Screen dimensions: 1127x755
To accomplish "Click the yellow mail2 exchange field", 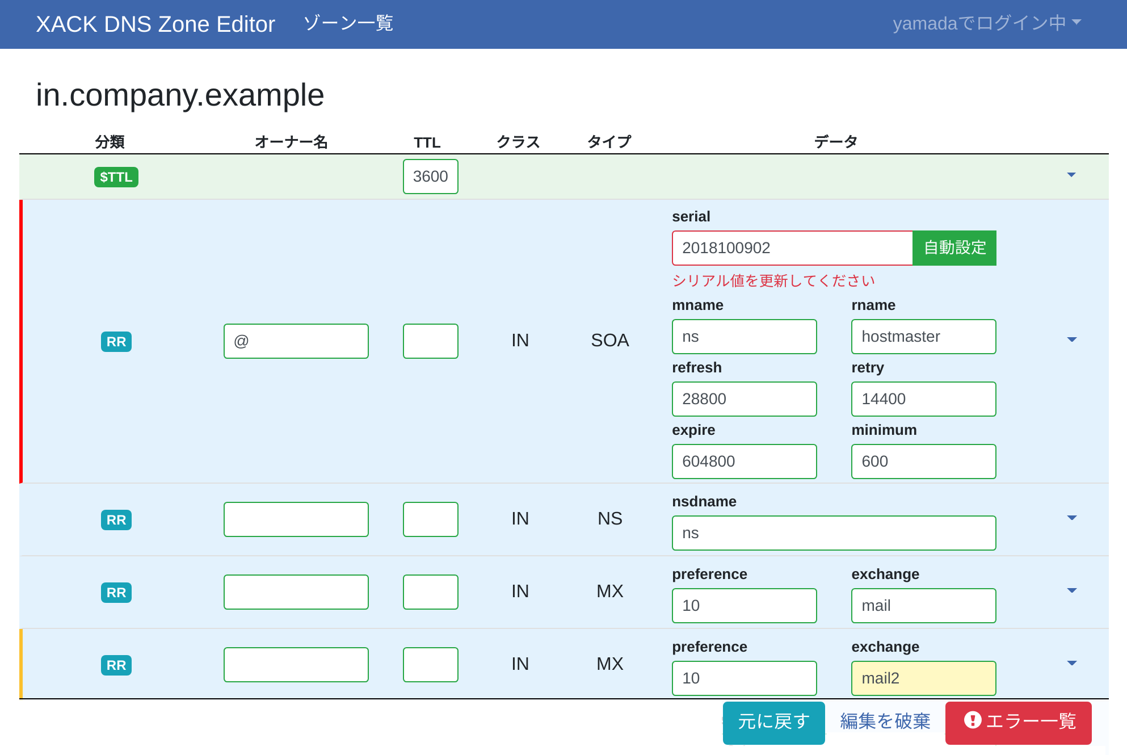I will pos(923,678).
